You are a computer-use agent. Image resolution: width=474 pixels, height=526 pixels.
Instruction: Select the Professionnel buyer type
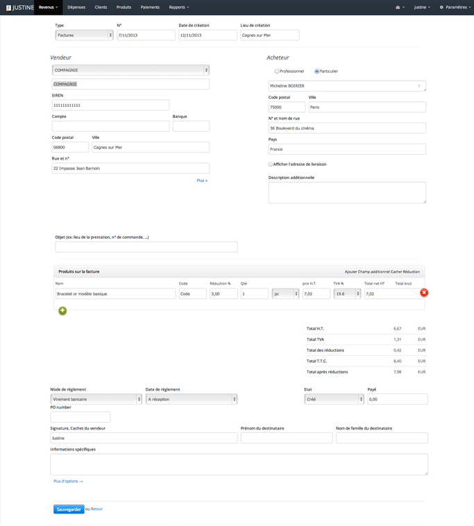(x=277, y=71)
